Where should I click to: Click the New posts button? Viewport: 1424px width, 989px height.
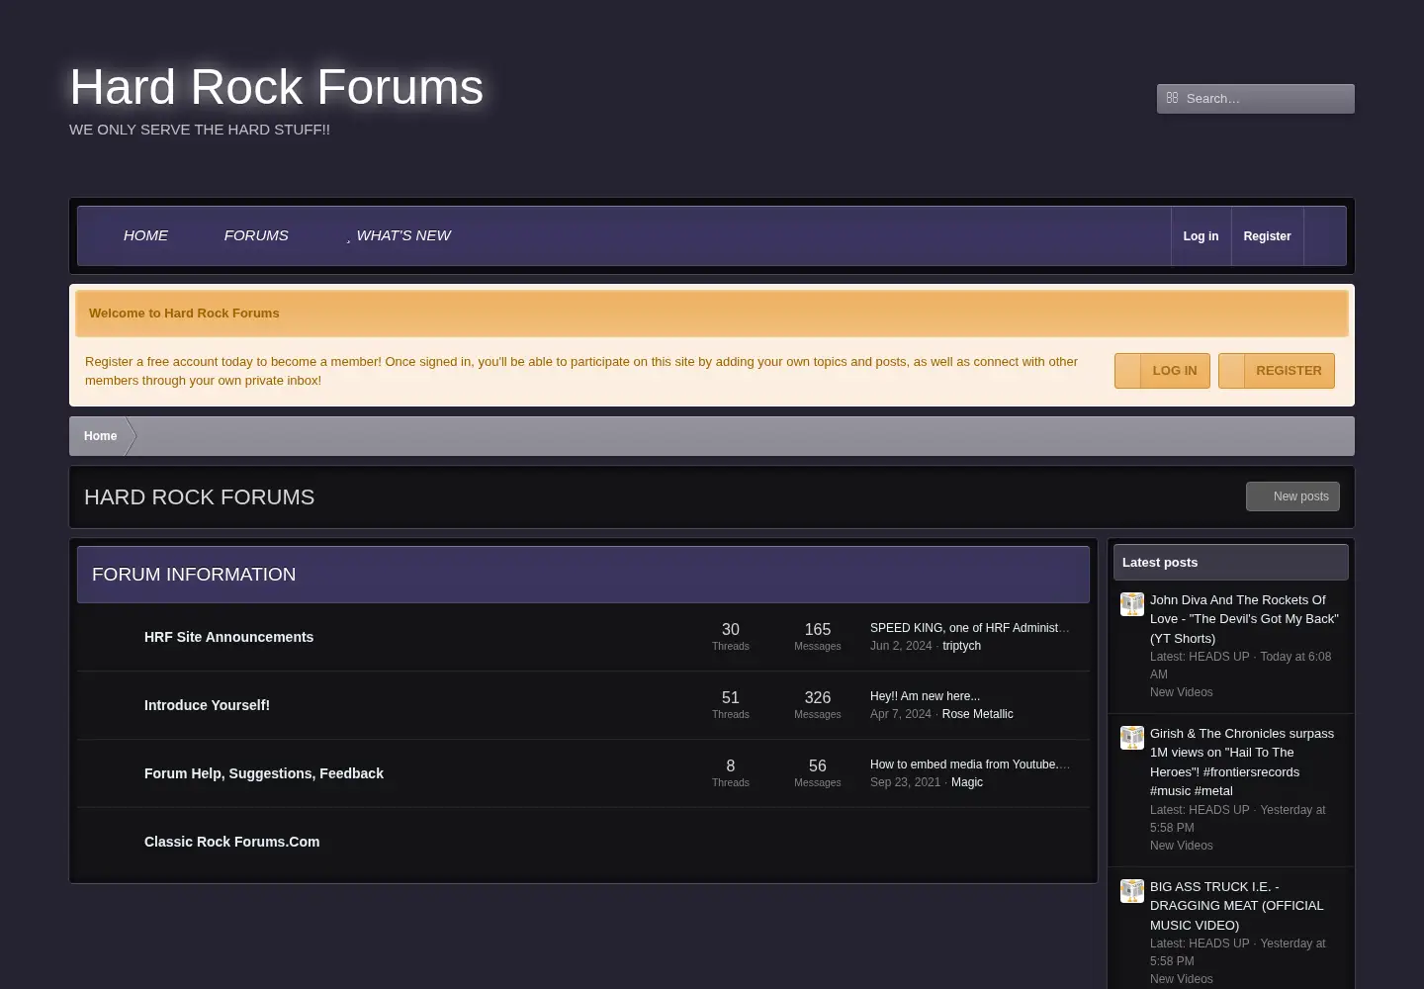[x=1292, y=496]
